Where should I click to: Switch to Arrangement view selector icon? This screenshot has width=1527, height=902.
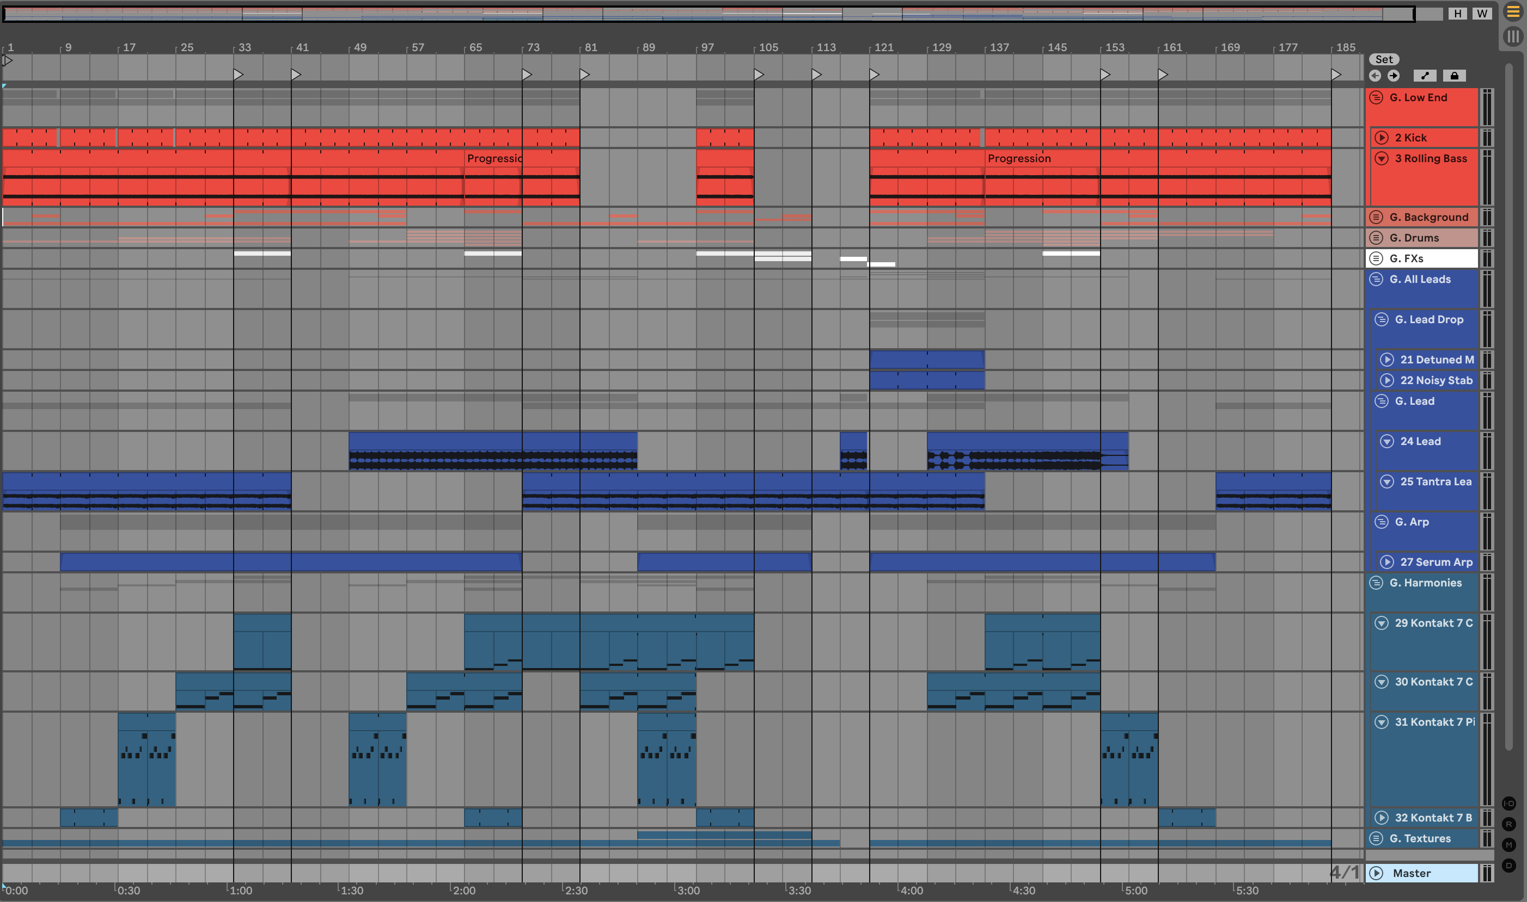[x=1512, y=12]
